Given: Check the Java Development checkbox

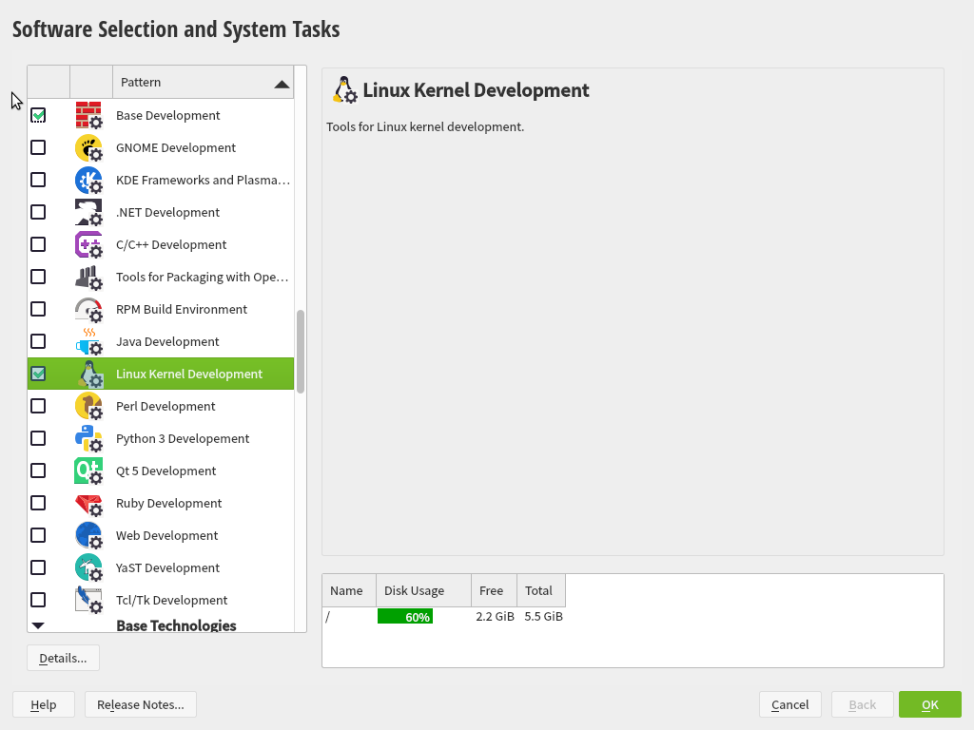Looking at the screenshot, I should pyautogui.click(x=38, y=341).
